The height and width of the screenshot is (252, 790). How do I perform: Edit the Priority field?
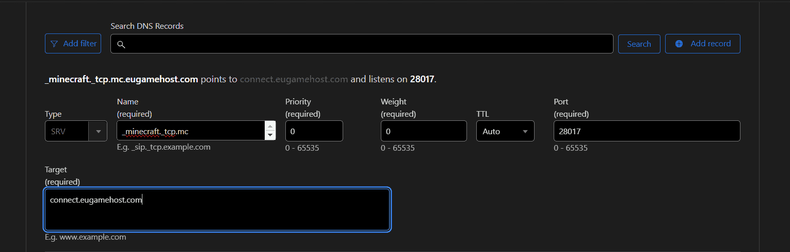tap(314, 131)
